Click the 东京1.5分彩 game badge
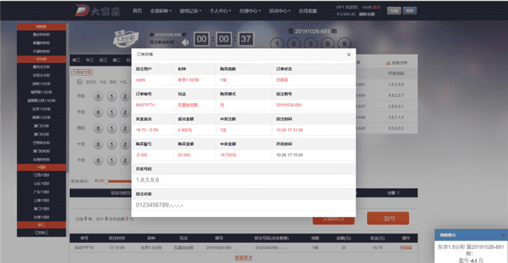The image size is (508, 263). (x=127, y=39)
